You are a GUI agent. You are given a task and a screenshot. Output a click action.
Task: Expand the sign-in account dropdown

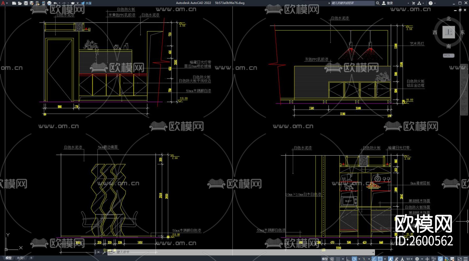click(x=408, y=3)
